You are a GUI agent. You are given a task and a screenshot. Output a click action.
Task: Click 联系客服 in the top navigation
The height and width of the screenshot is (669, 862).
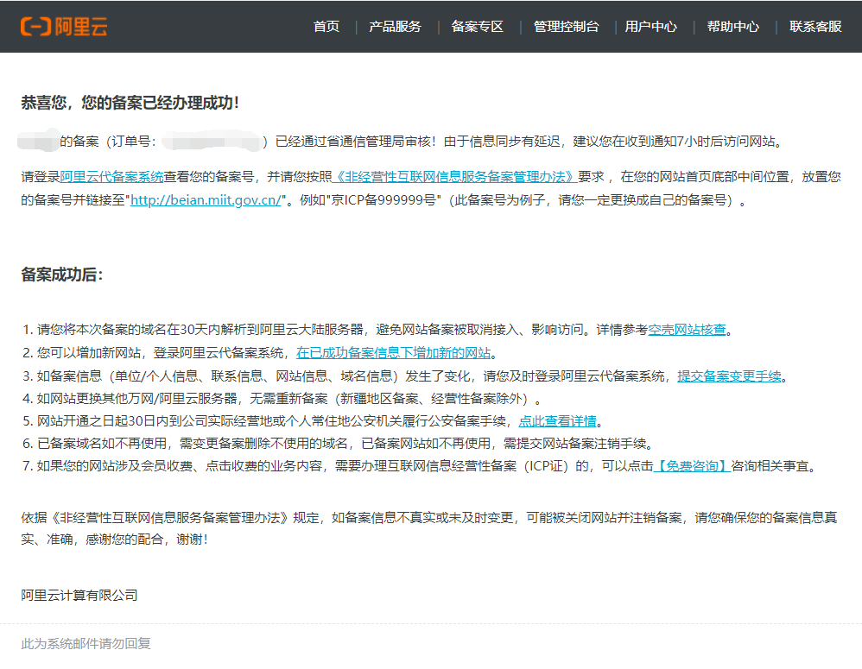(815, 27)
